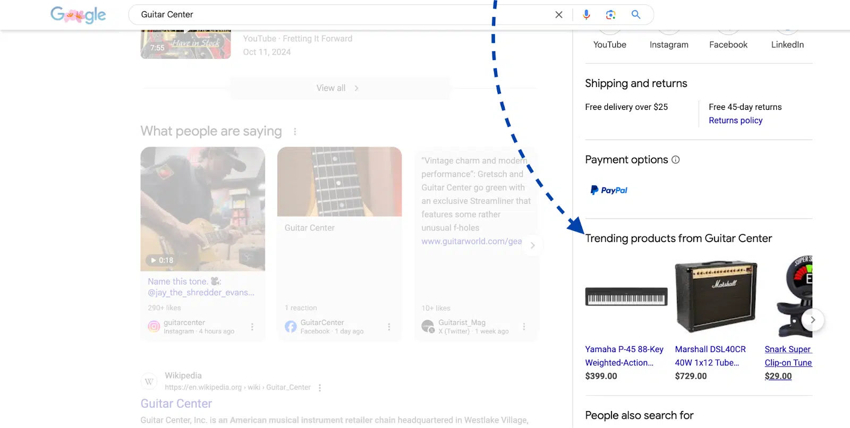The height and width of the screenshot is (428, 850).
Task: Click the Instagram icon for guitarcenter post
Action: (x=154, y=327)
